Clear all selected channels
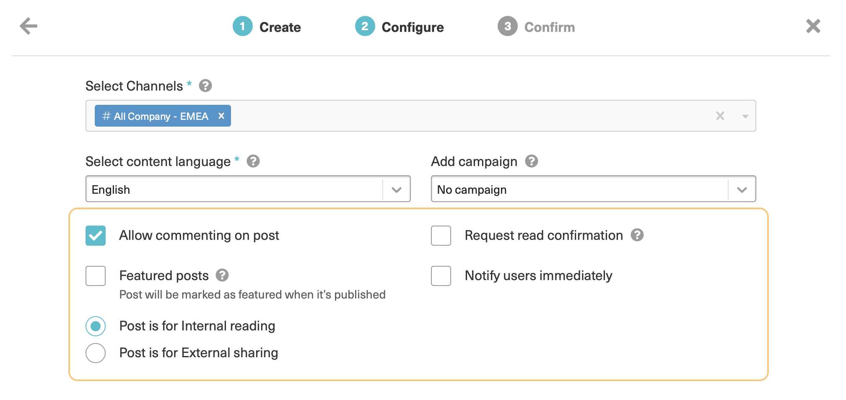 point(720,116)
